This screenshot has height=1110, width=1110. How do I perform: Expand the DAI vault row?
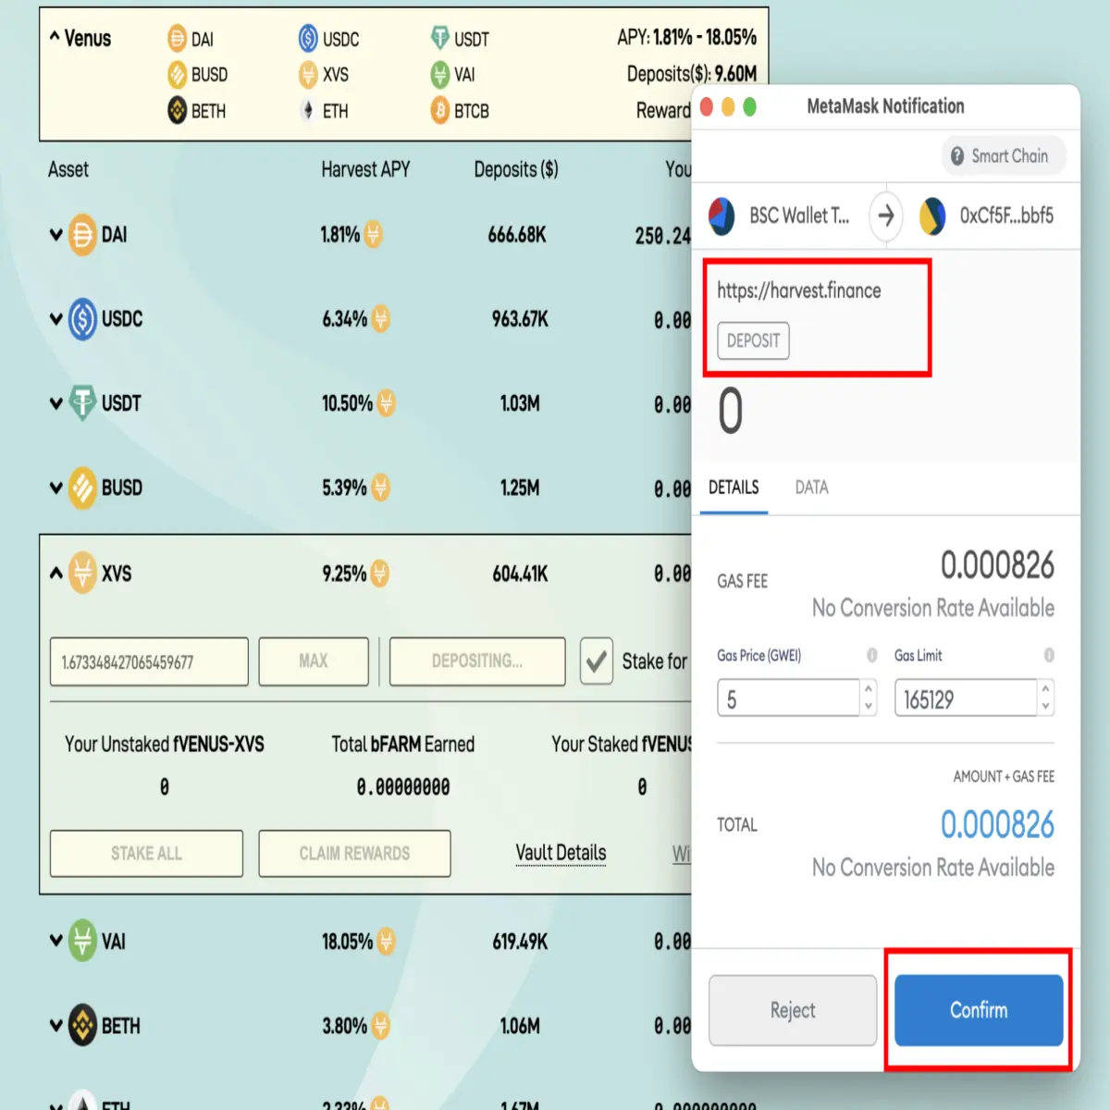tap(55, 235)
